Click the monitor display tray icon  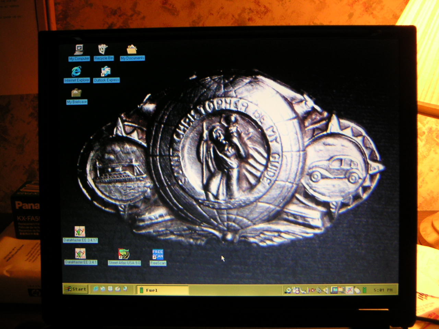point(334,290)
